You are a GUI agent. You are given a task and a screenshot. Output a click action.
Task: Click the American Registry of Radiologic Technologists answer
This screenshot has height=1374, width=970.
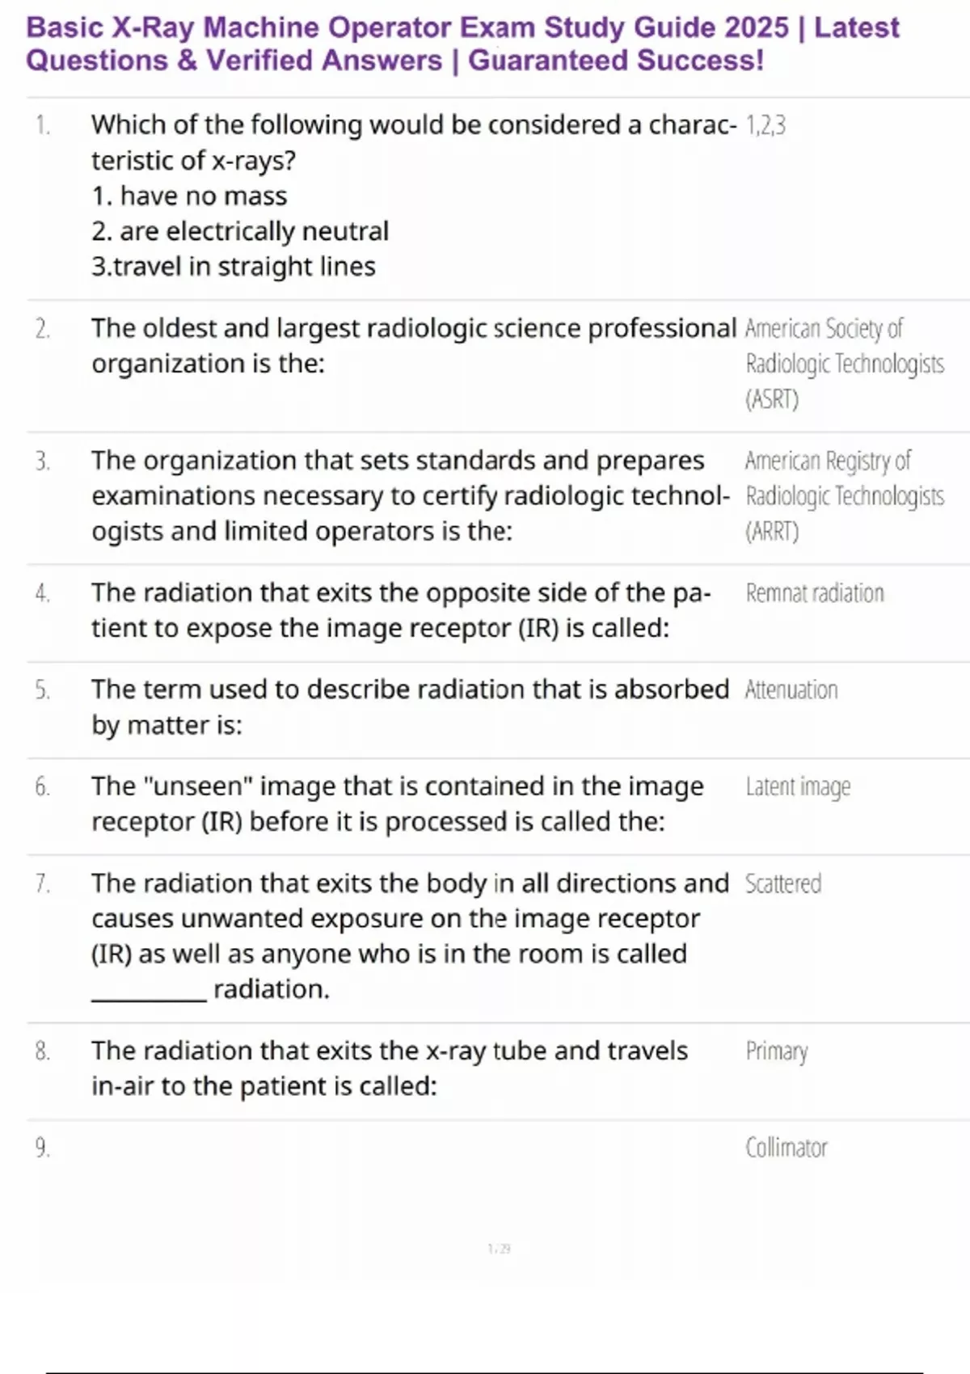845,495
